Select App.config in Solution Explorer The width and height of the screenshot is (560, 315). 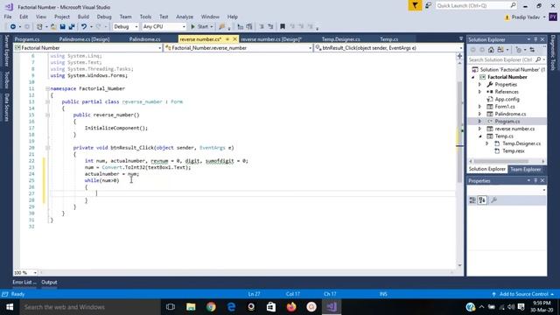tap(507, 99)
